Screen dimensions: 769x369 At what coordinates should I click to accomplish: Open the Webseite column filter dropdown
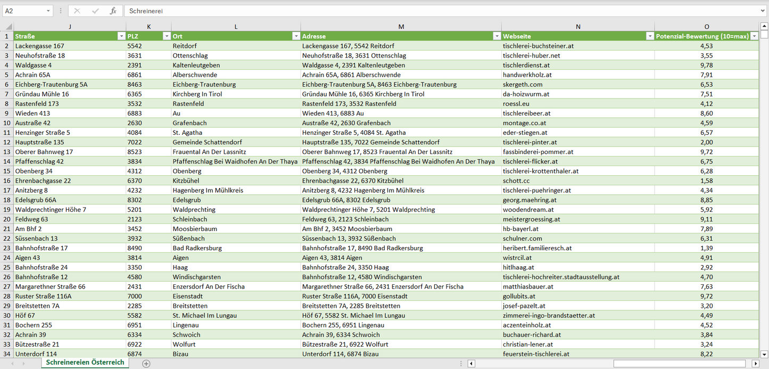point(650,36)
